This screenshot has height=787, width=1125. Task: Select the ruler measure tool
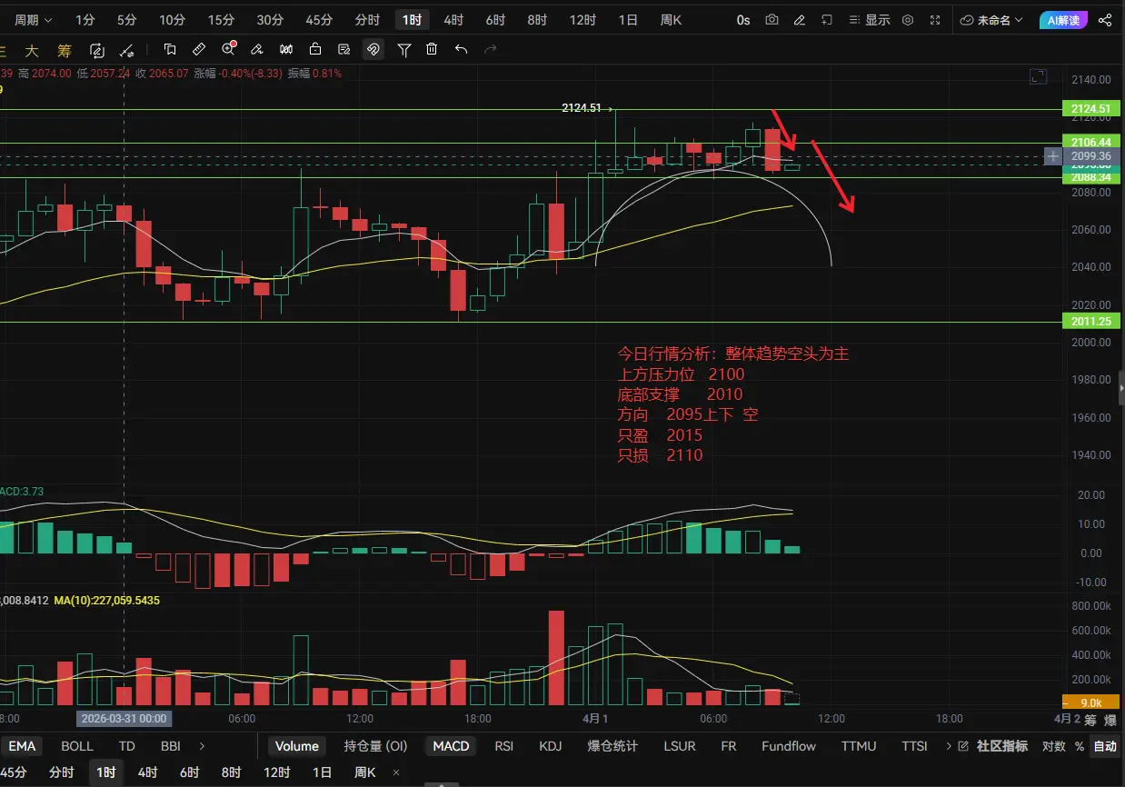[199, 50]
